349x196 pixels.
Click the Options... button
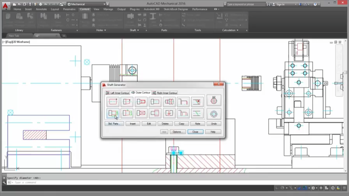click(178, 132)
